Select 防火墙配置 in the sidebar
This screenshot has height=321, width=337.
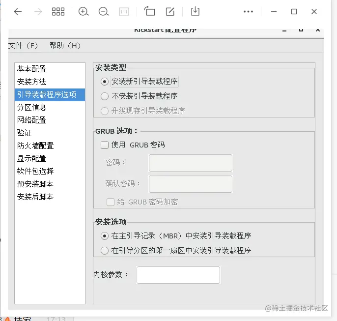50,146
